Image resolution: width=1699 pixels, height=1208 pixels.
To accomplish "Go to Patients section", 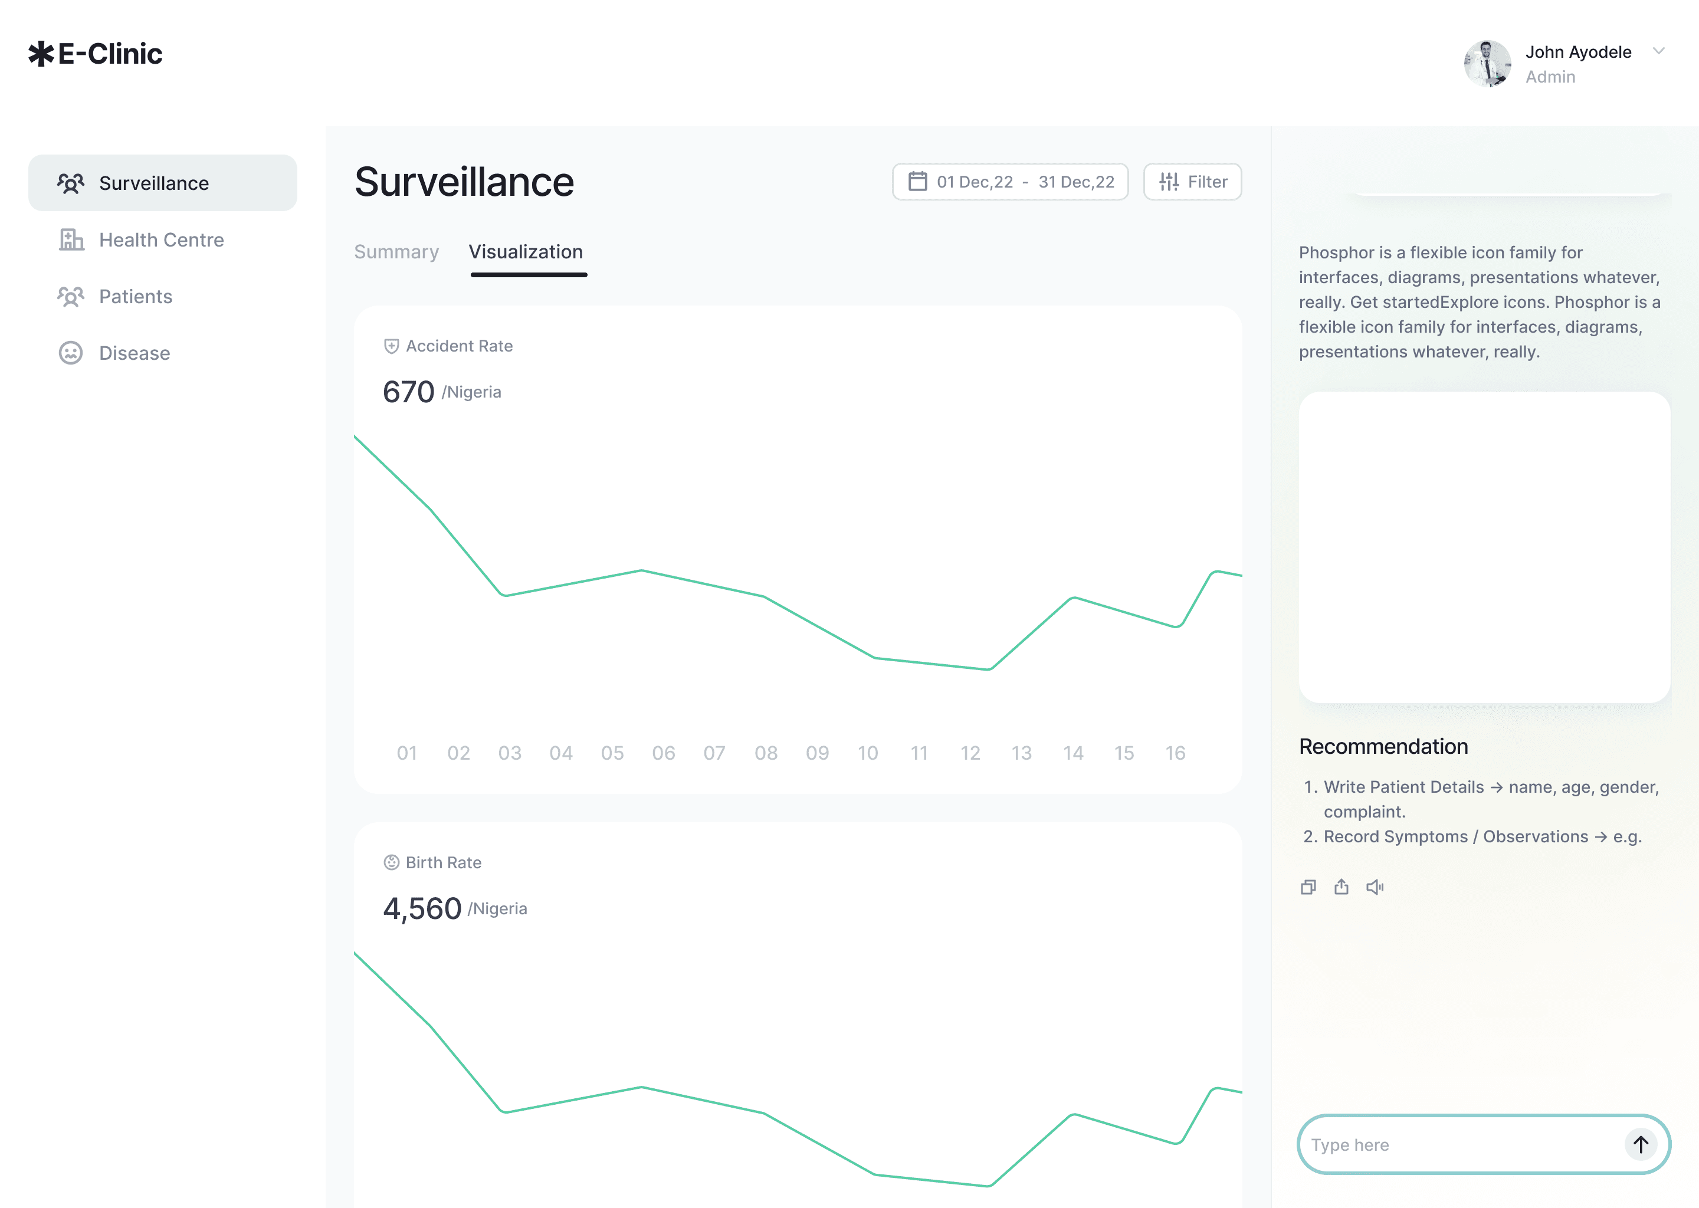I will (x=135, y=297).
